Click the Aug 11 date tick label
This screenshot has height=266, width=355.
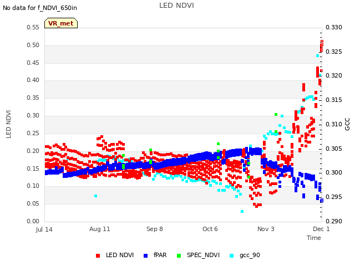100,229
